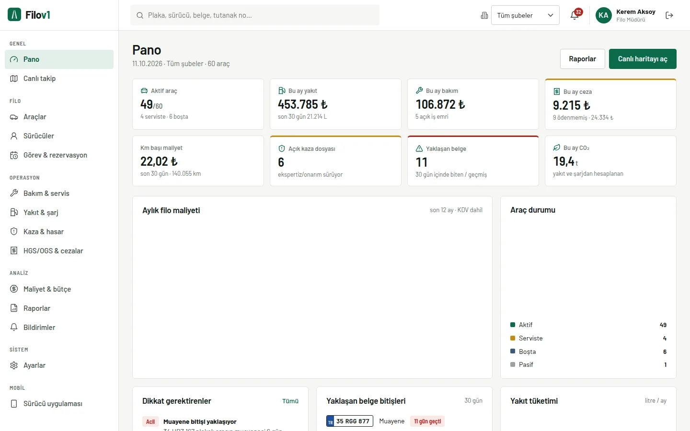Open the notifications bell icon

pyautogui.click(x=575, y=15)
